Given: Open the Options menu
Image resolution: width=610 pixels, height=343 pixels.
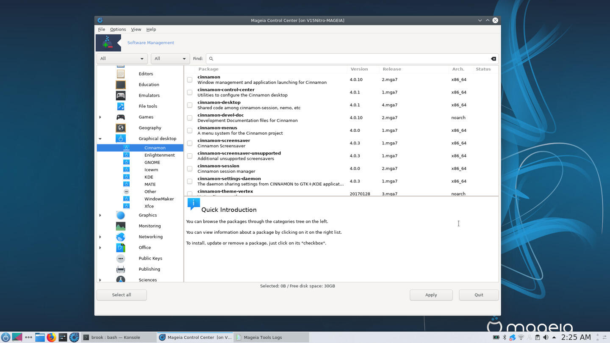Looking at the screenshot, I should coord(118,29).
